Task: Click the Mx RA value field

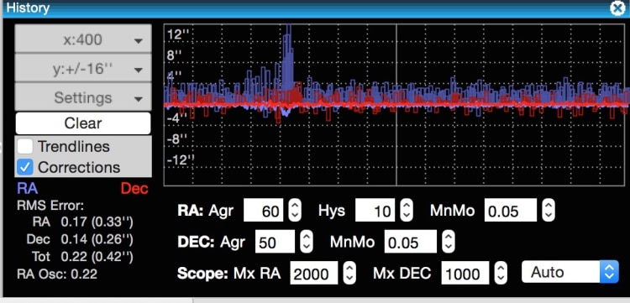Action: coord(314,273)
